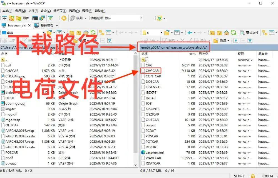This screenshot has height=178, width=278.
Task: Open the terminal console icon
Action: tap(35, 18)
